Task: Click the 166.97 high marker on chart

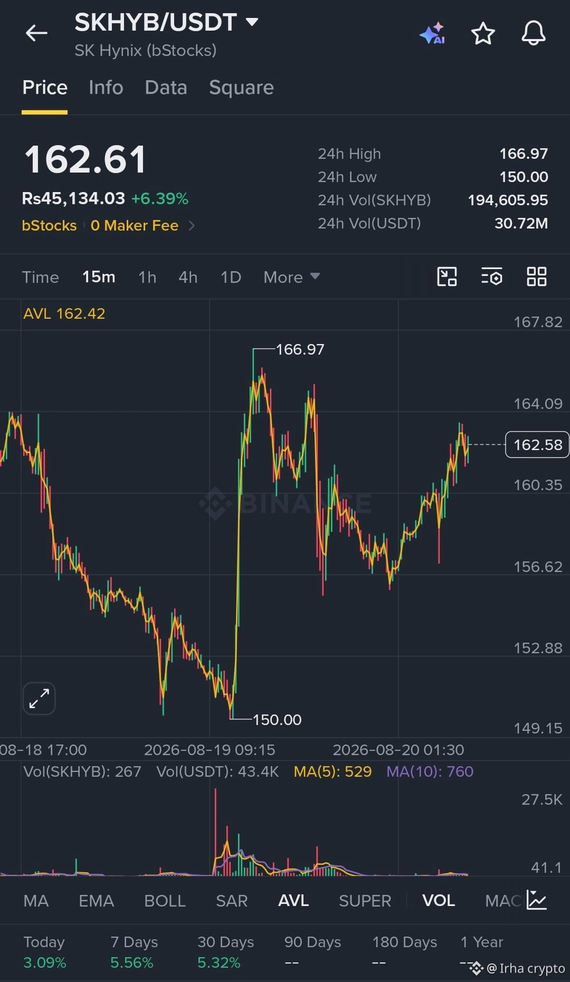Action: point(300,349)
